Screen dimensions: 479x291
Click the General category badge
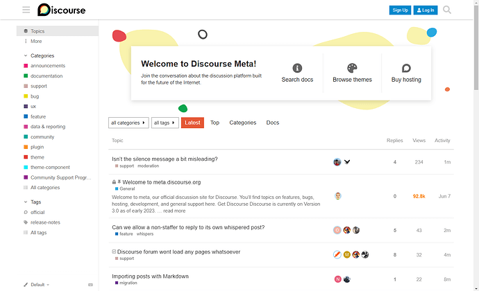125,189
